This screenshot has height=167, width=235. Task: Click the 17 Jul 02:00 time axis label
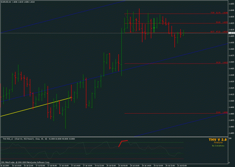[x=40, y=165]
